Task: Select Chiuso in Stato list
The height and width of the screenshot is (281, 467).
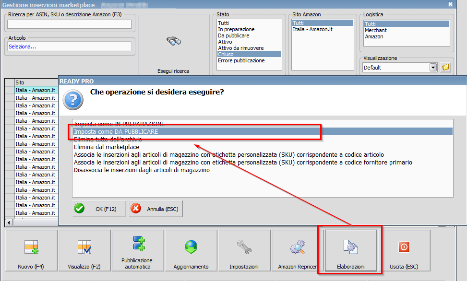Action: 249,54
